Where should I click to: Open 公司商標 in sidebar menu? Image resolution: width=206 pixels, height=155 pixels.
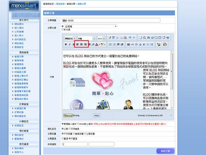click(19, 32)
